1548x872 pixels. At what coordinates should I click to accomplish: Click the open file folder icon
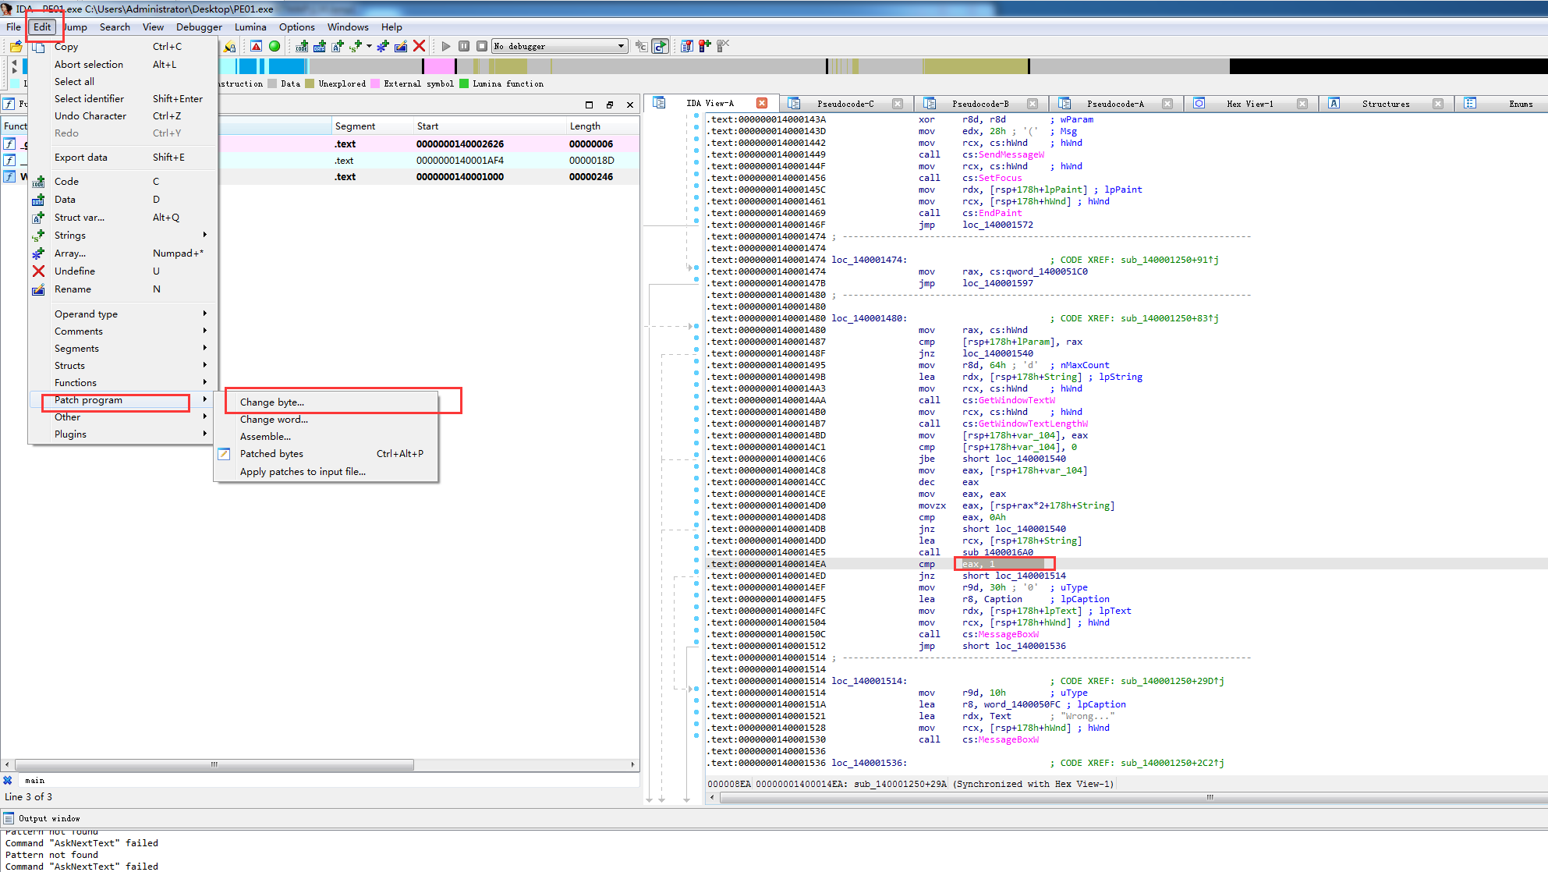[x=16, y=47]
